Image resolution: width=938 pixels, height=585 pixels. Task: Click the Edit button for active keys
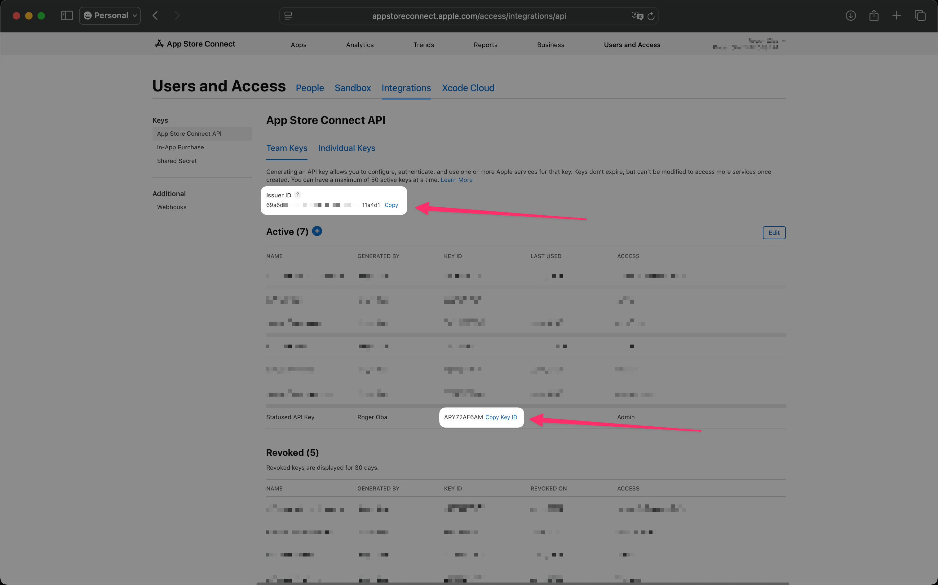[x=774, y=232]
